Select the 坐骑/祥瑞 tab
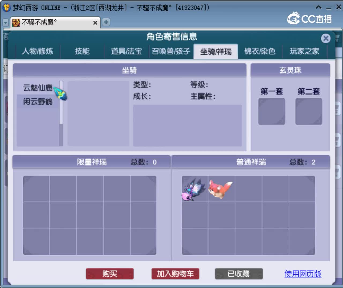The image size is (343, 288). coord(216,51)
